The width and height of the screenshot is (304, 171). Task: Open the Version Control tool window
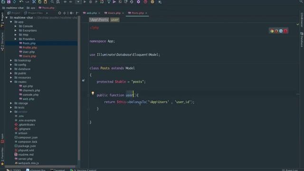tap(83, 170)
